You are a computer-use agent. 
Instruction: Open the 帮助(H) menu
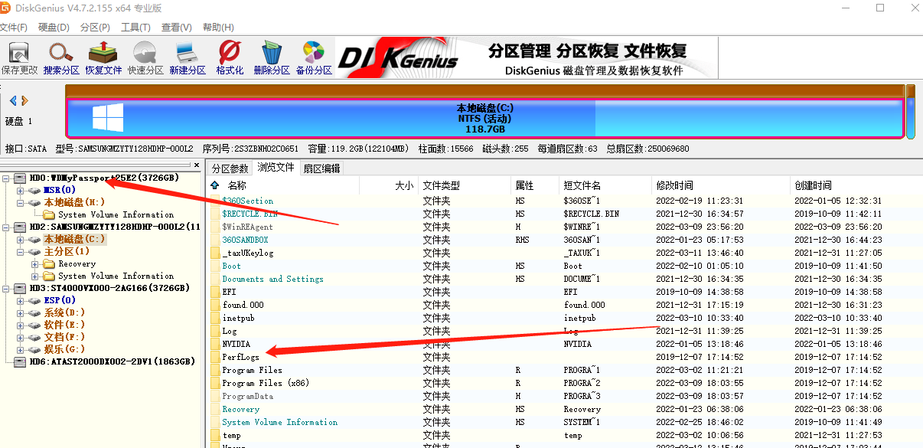tap(218, 28)
